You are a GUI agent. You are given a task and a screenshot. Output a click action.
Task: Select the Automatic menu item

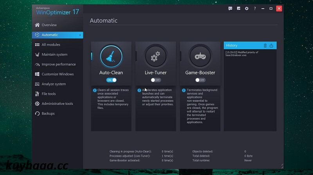(x=58, y=35)
